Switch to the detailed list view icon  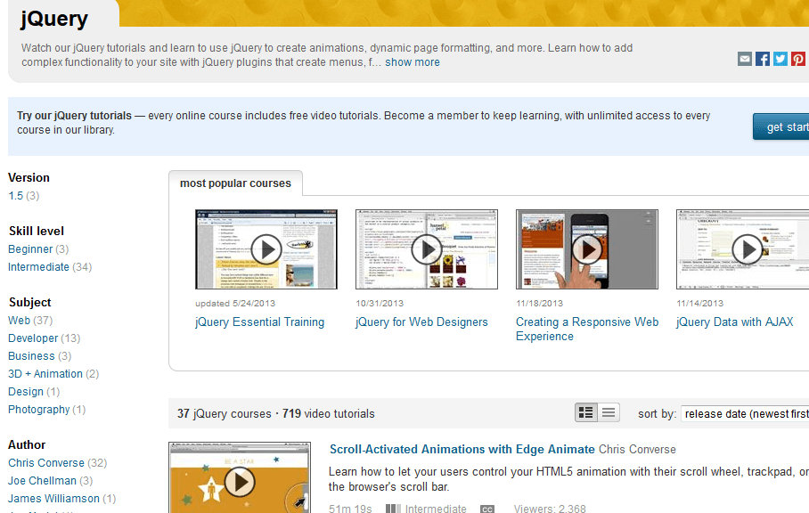tap(586, 412)
